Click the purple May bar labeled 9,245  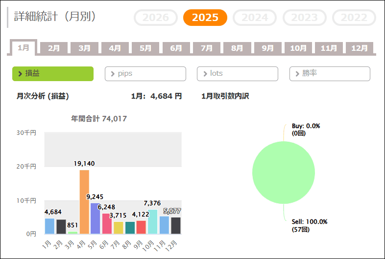point(96,218)
